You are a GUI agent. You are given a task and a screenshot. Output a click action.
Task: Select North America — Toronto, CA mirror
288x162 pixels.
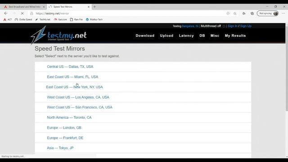[x=69, y=117]
